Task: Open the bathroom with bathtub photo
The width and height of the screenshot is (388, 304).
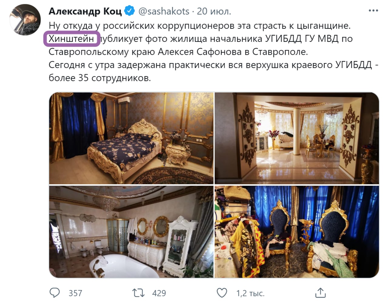Action: [131, 232]
